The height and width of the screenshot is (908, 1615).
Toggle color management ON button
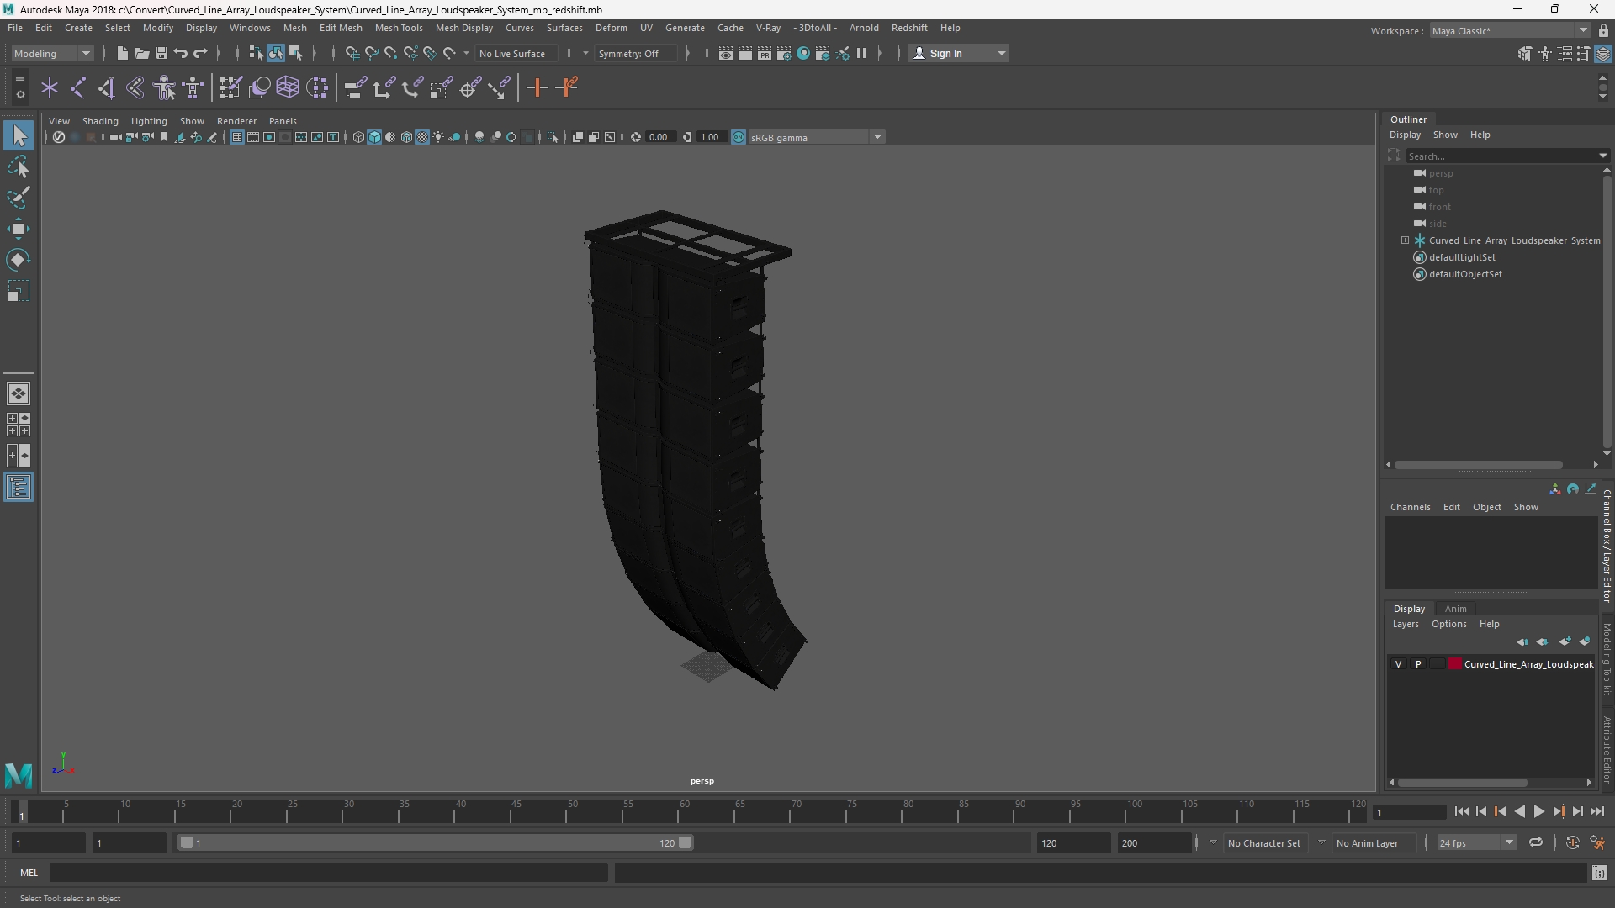pos(739,137)
